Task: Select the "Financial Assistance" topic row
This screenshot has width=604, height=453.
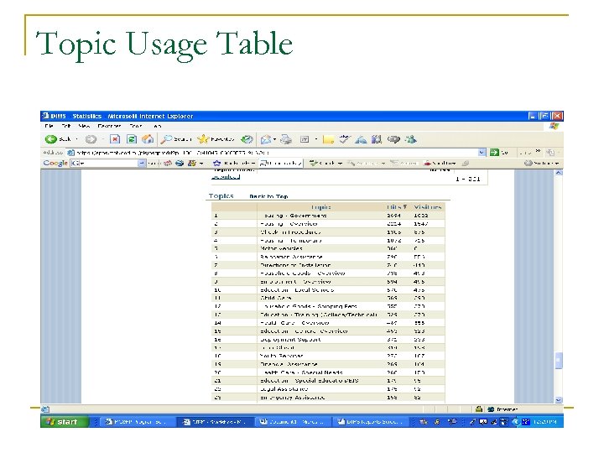Action: [x=328, y=364]
